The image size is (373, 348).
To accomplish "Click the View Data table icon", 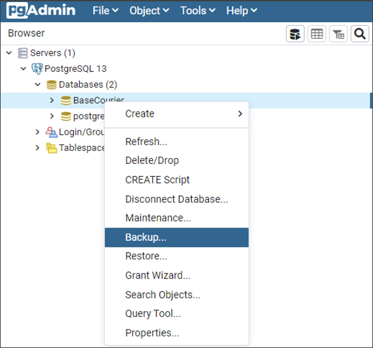I will click(317, 34).
